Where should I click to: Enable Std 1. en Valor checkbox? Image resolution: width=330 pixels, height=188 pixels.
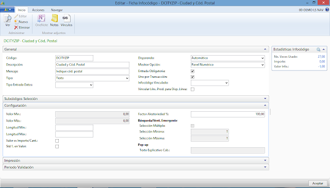(x=57, y=147)
